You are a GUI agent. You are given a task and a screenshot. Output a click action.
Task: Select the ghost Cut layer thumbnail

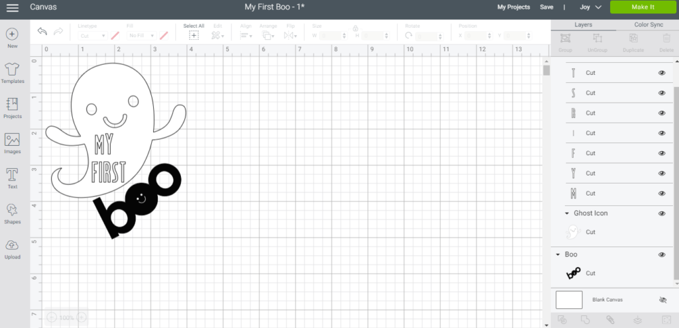[x=574, y=232]
